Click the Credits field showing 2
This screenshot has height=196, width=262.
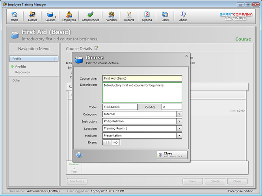coord(172,107)
